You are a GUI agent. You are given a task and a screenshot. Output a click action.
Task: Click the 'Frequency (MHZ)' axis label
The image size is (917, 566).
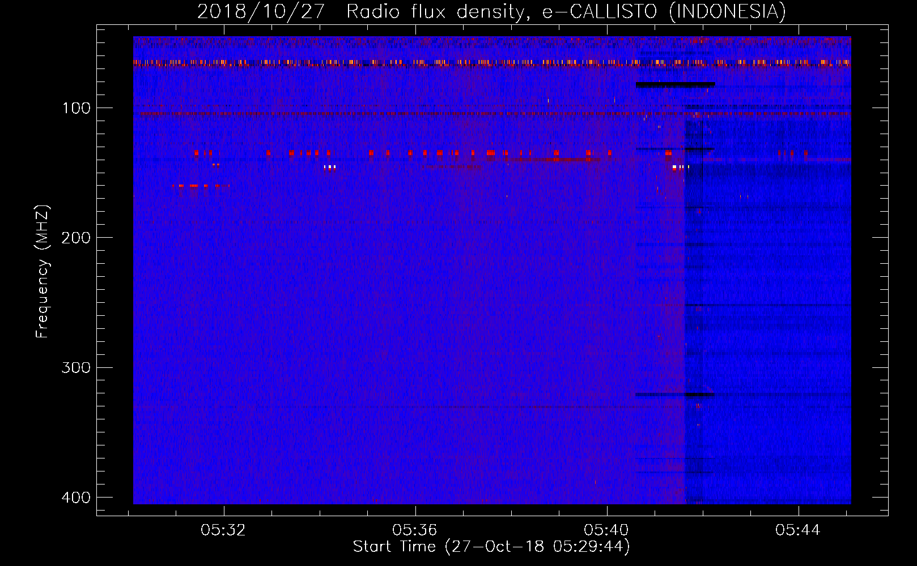coord(43,271)
